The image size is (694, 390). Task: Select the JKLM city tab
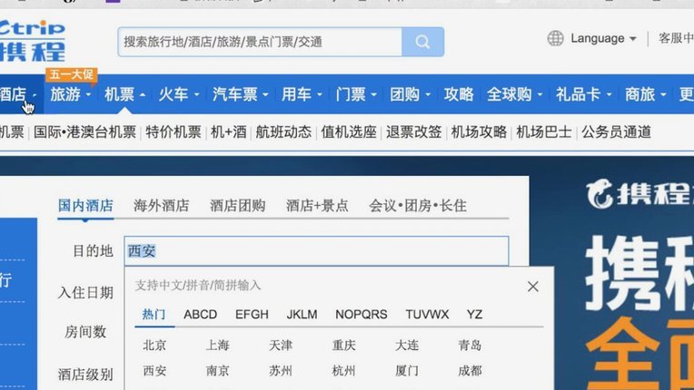[x=302, y=314]
